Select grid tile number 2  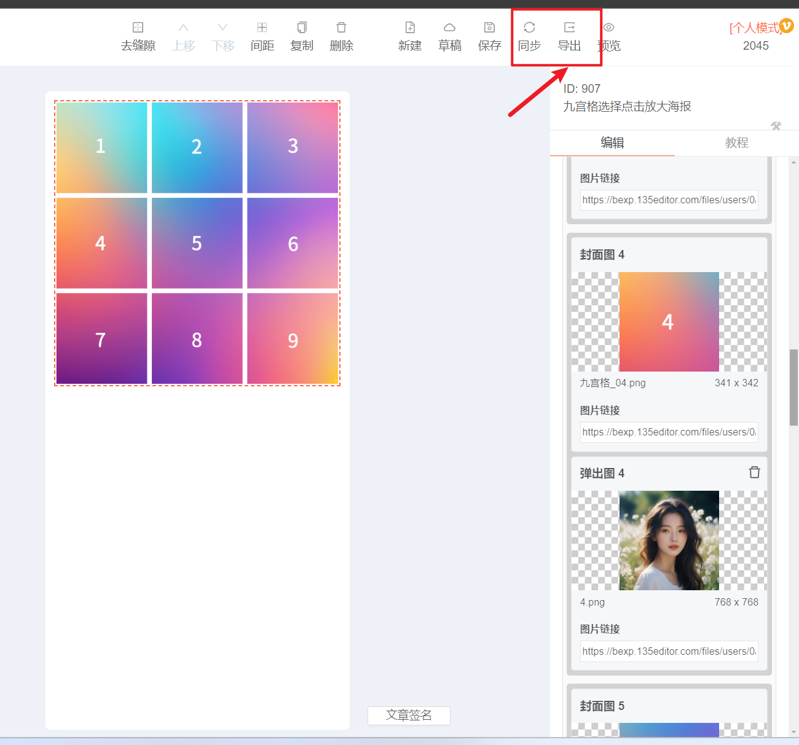[x=197, y=147]
